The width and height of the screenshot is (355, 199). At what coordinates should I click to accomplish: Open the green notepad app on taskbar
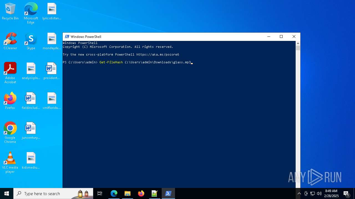154,193
